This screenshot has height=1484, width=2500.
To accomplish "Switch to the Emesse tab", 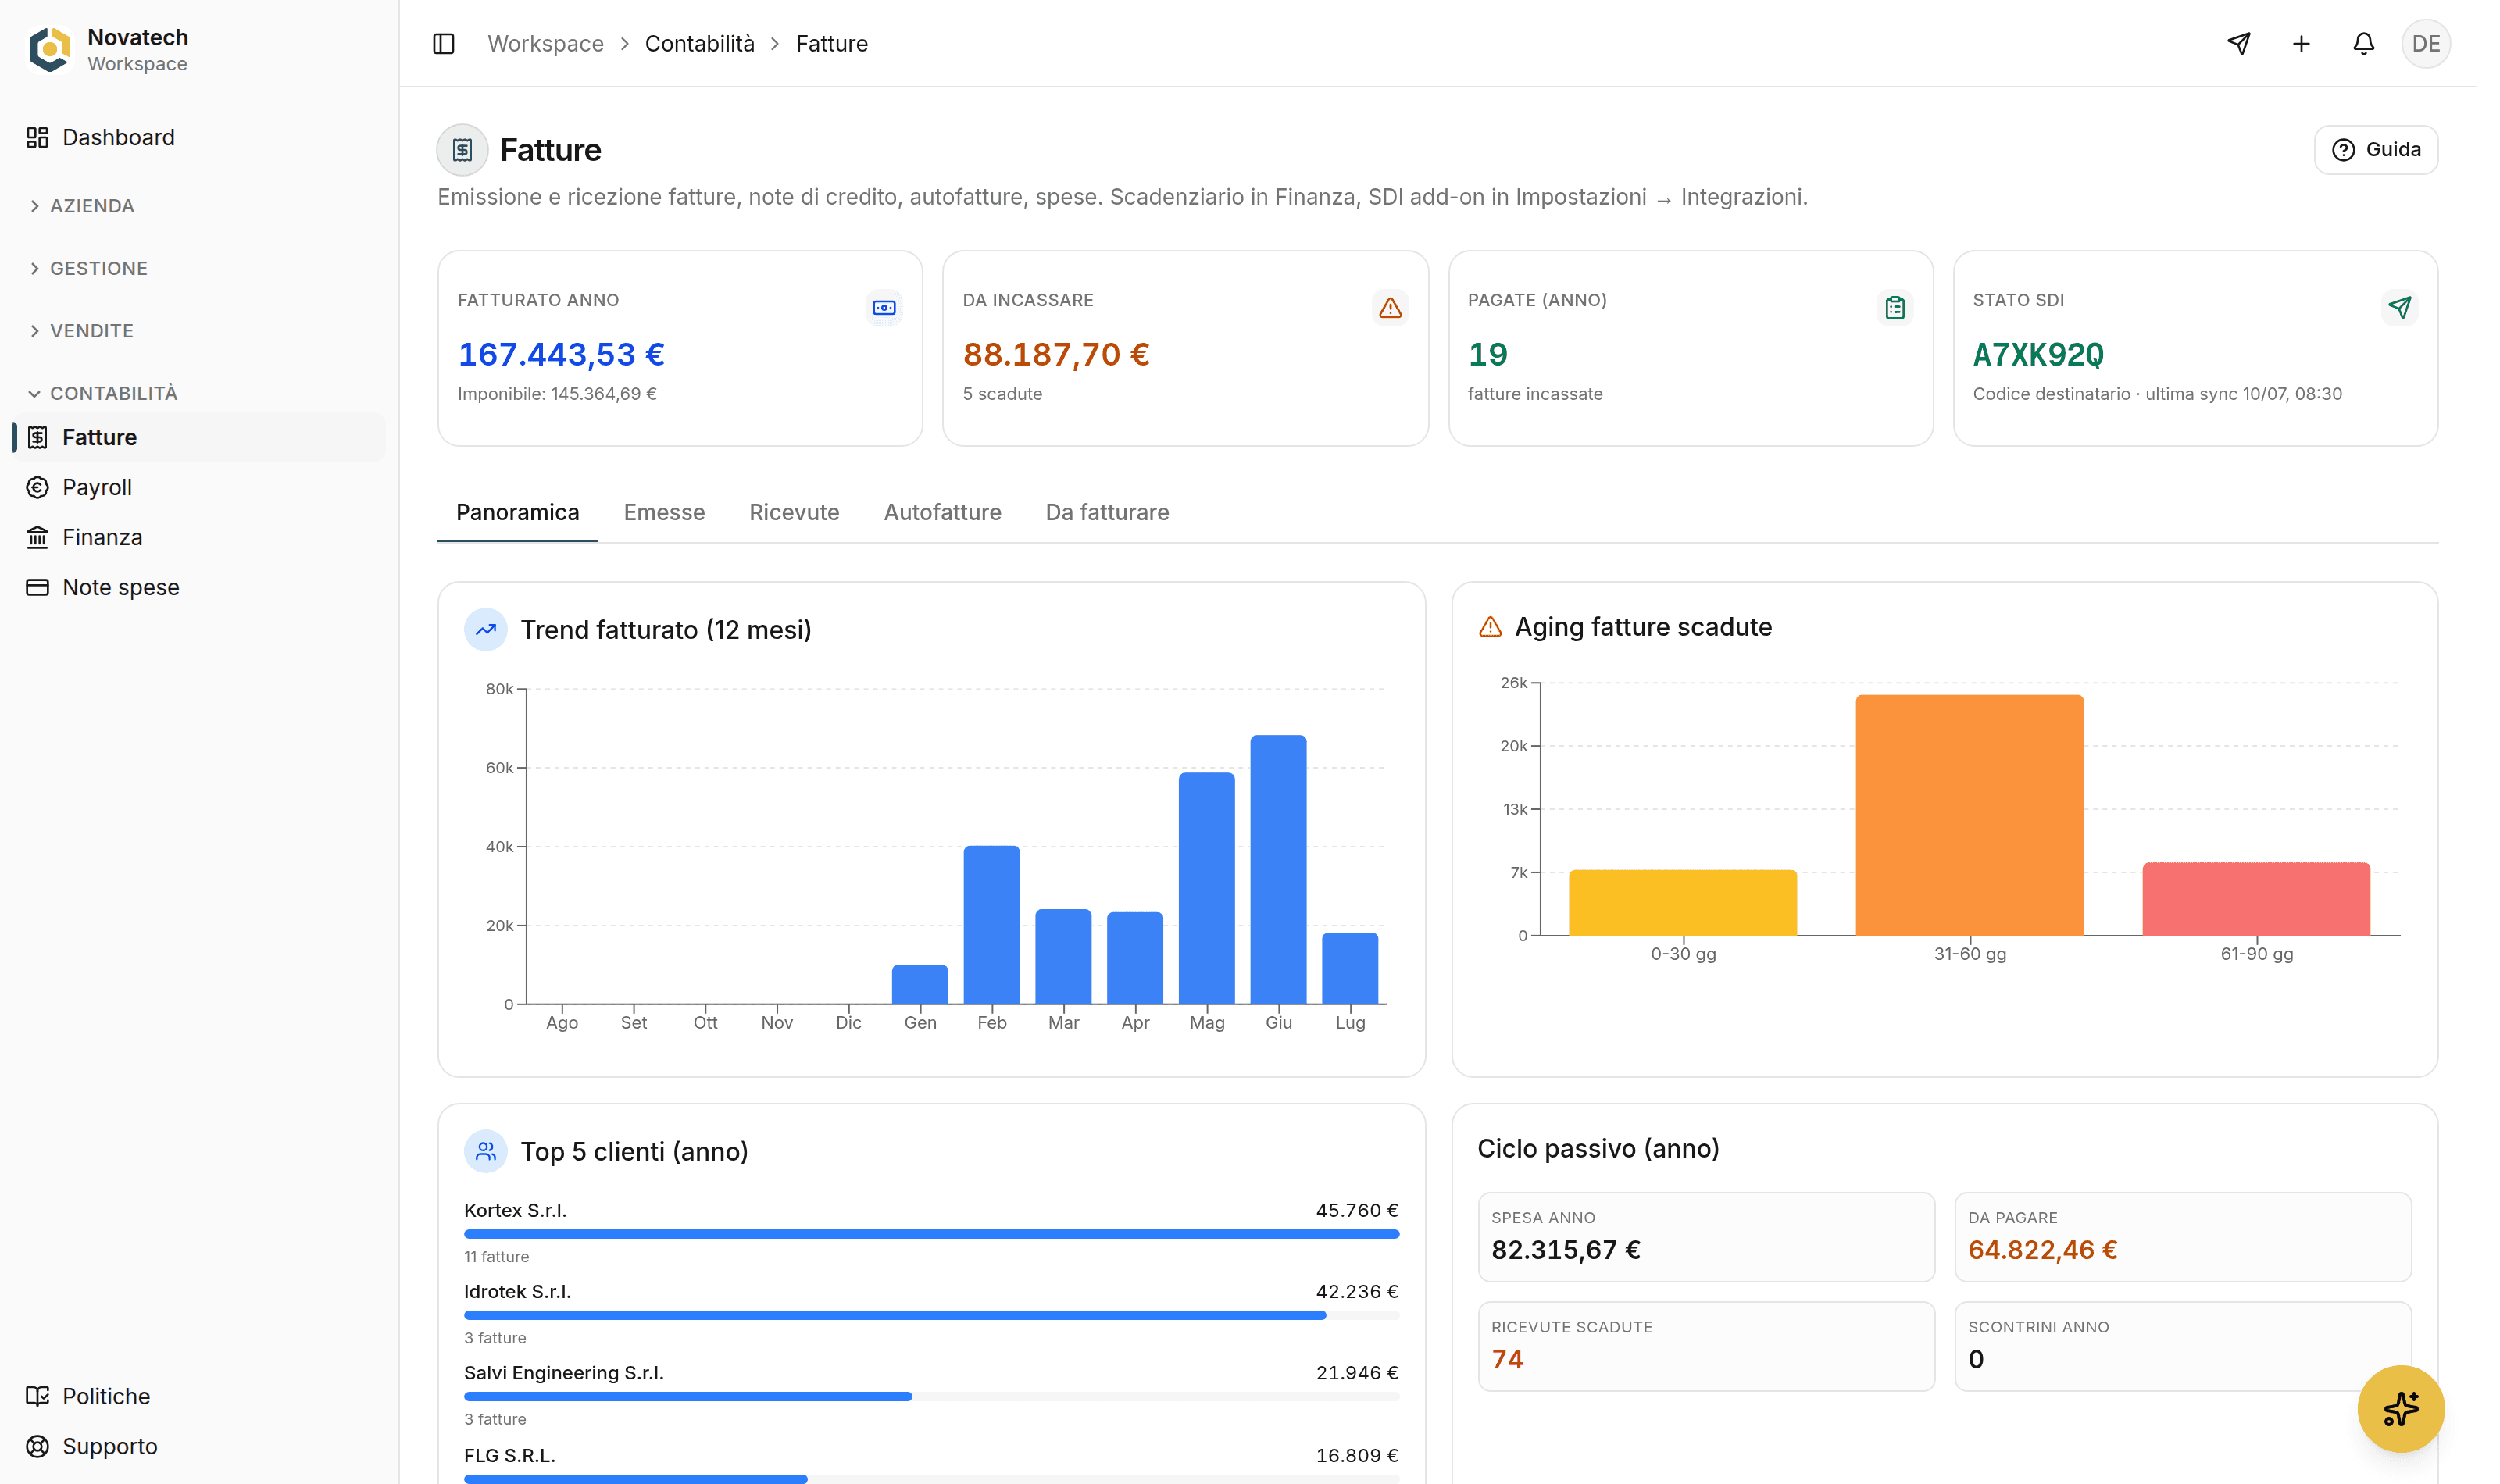I will click(664, 512).
